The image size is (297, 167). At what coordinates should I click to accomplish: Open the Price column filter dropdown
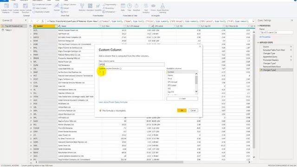(125, 26)
